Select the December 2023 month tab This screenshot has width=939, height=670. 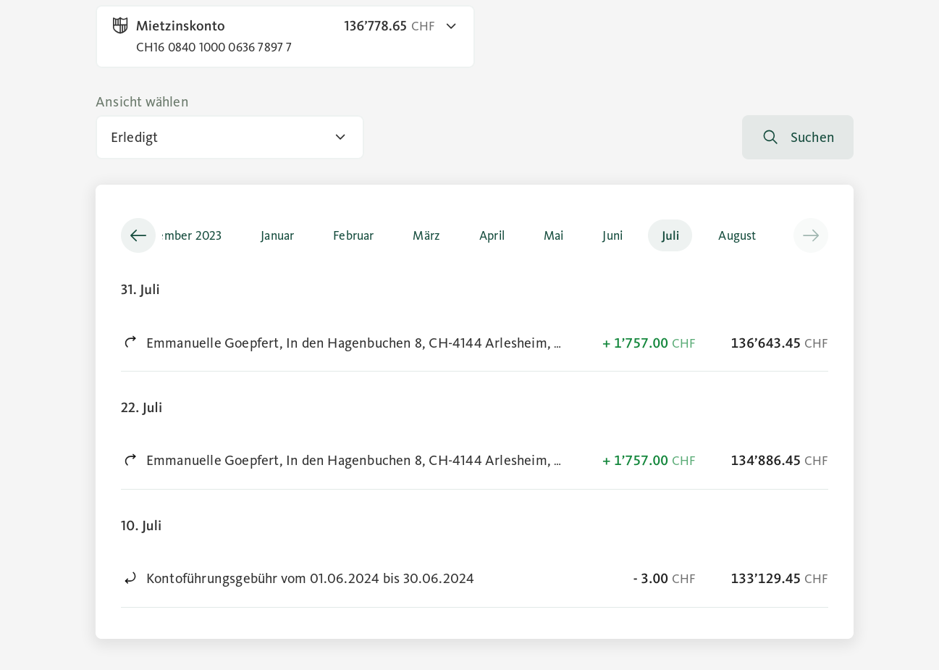point(192,235)
